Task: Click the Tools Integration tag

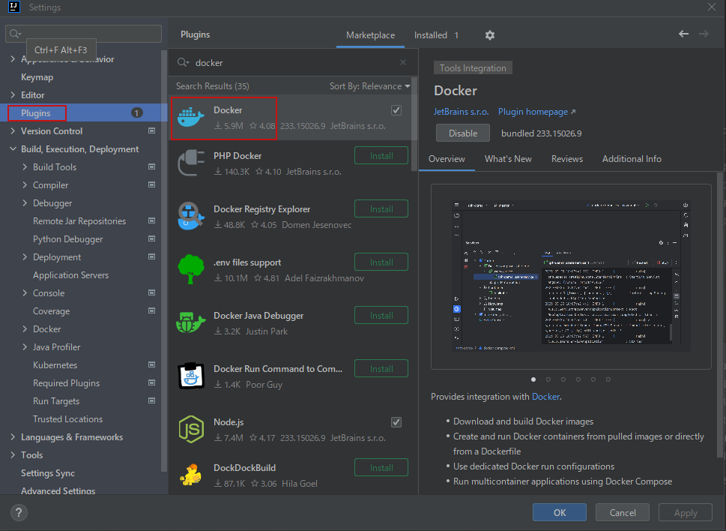Action: [473, 68]
